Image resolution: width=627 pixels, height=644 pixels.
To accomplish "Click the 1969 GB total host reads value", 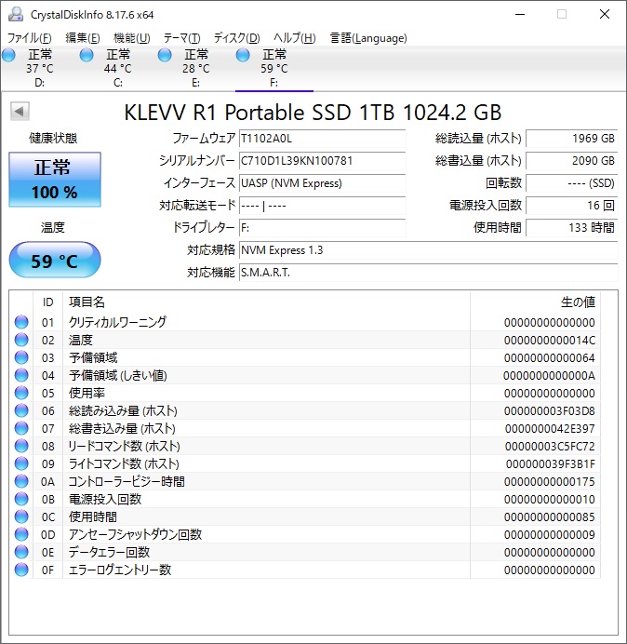I will [571, 139].
